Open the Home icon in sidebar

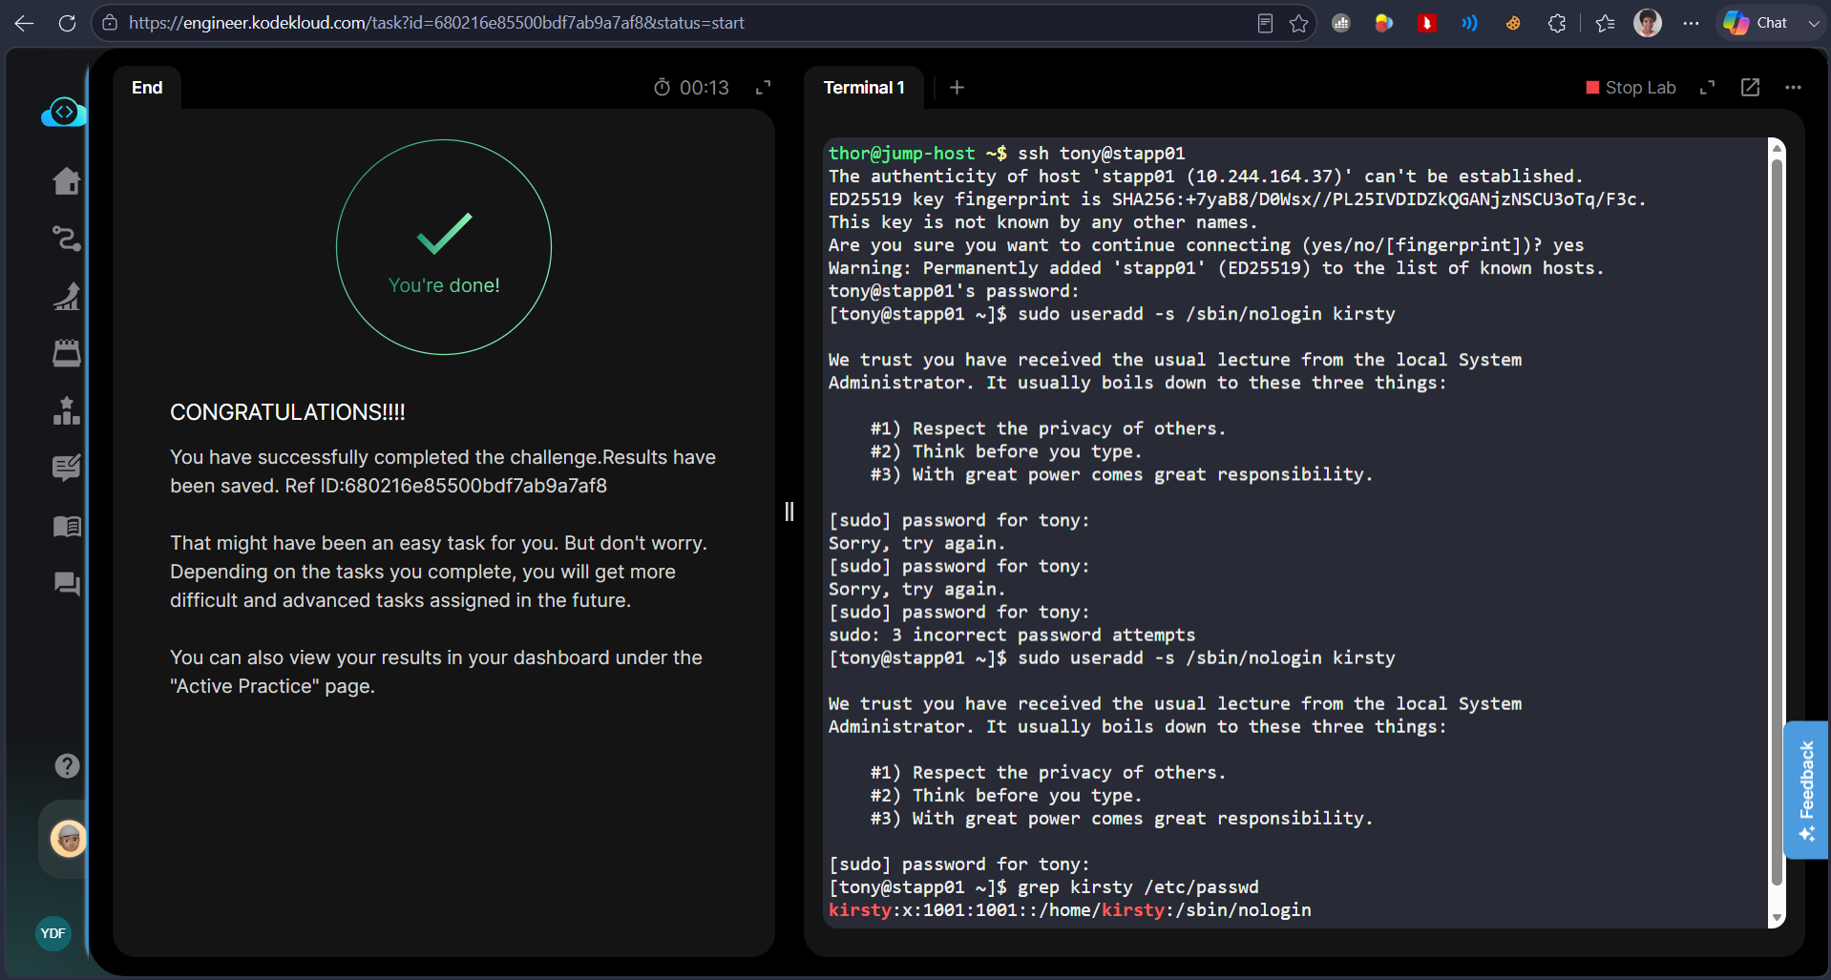pos(67,180)
